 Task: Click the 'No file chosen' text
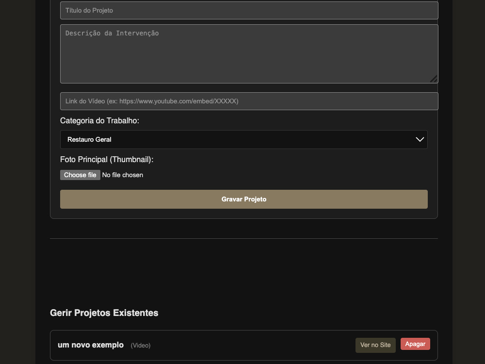[x=123, y=175]
